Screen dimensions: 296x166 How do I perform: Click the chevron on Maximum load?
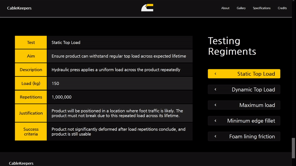click(x=215, y=105)
